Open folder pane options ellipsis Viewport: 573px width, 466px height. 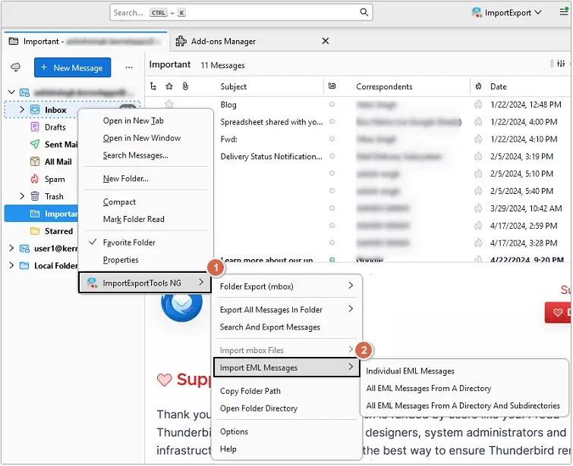click(129, 67)
